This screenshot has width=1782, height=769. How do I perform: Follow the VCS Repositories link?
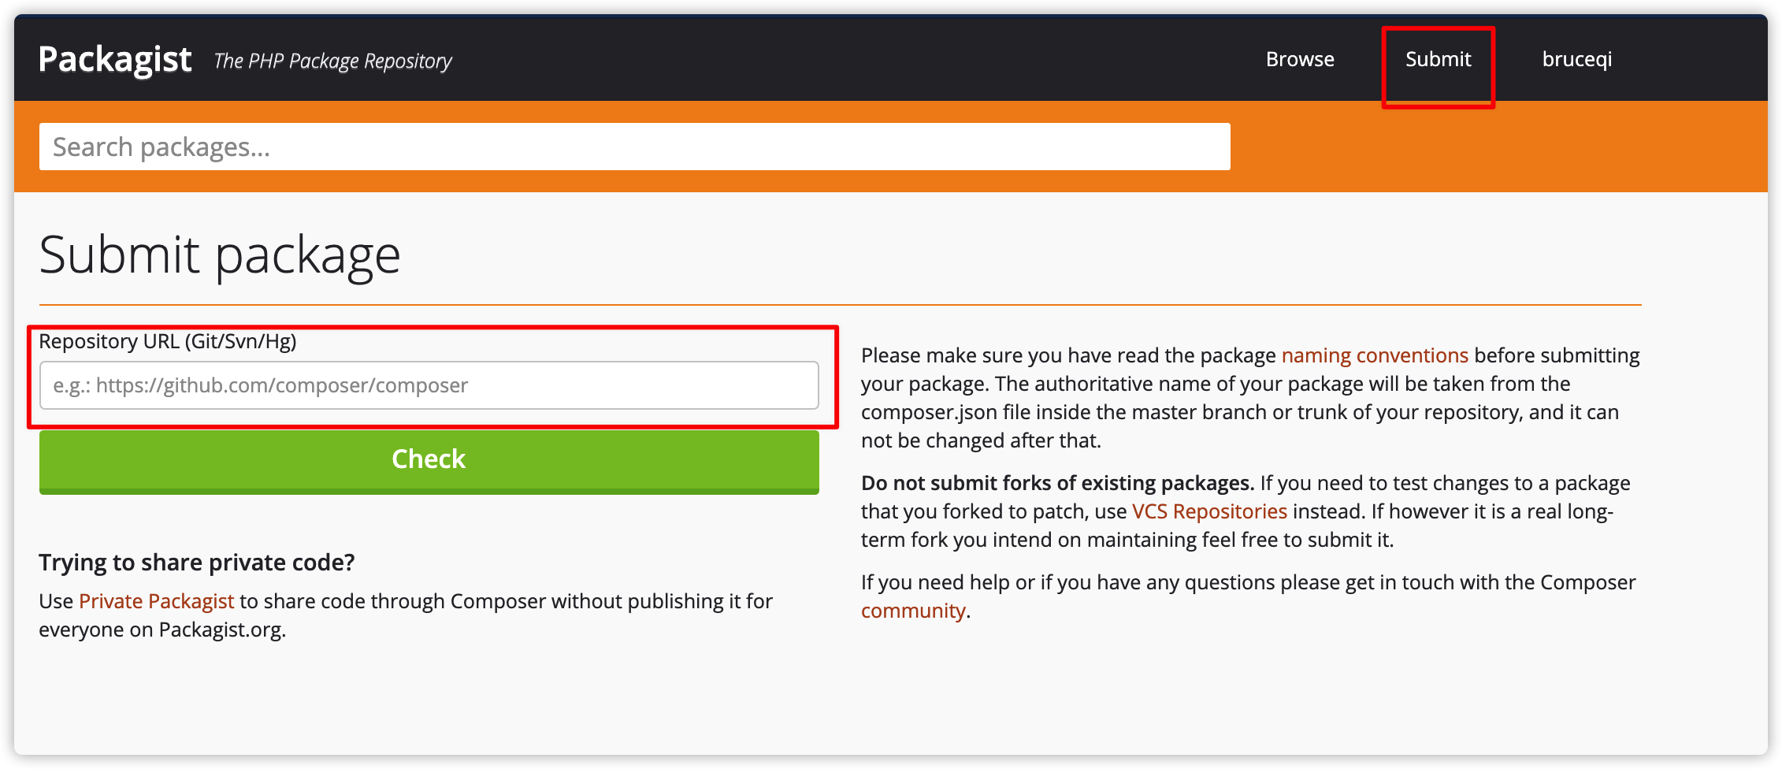pyautogui.click(x=1208, y=511)
